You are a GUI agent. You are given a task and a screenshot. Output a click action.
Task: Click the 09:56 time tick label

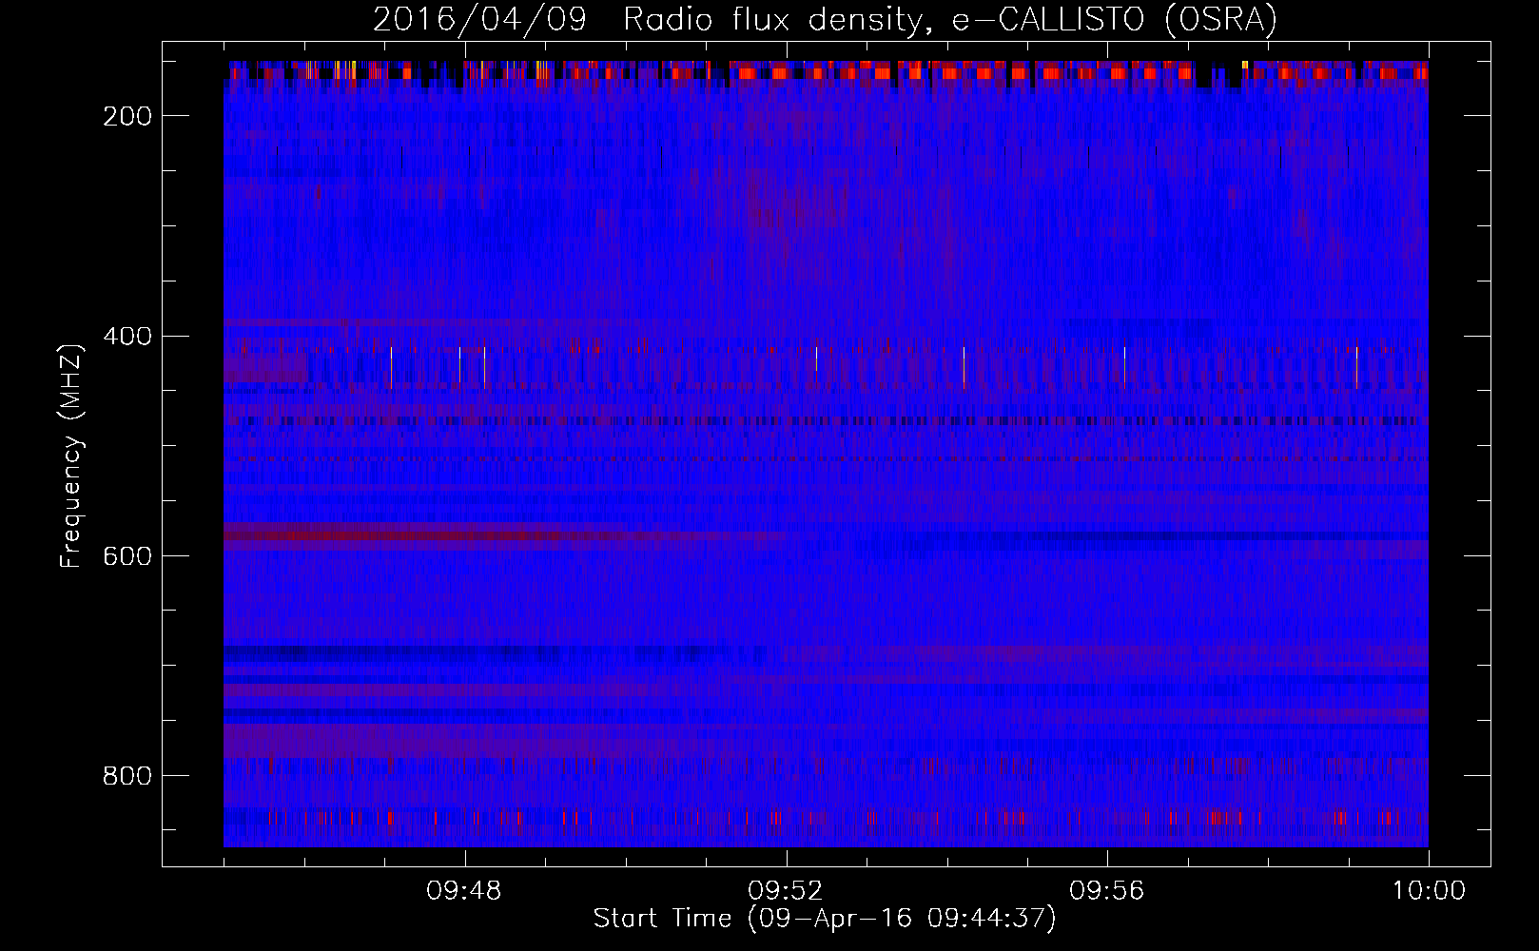[x=1107, y=891]
